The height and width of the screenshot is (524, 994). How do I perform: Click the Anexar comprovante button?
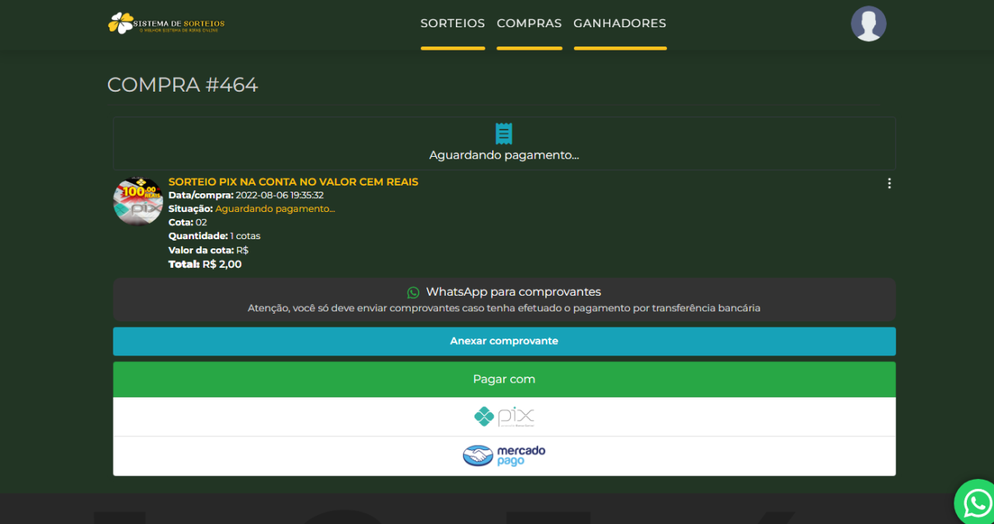click(x=504, y=342)
